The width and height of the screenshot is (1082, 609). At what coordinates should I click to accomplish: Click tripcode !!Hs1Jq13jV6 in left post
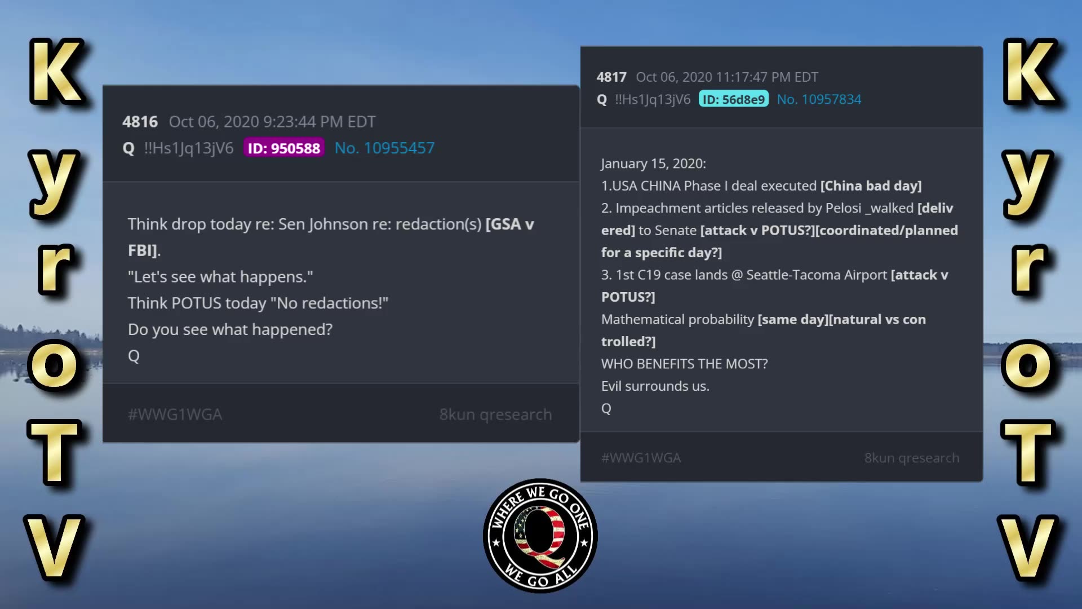pos(188,148)
